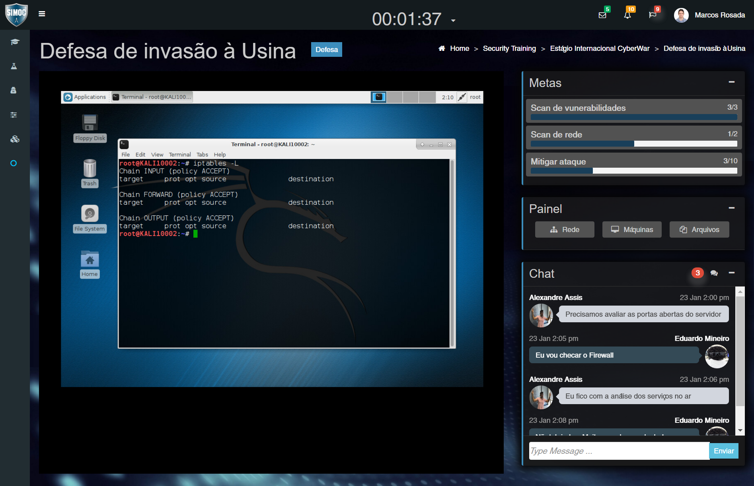Viewport: 754px width, 486px height.
Task: Open the hamburger sidebar menu
Action: click(42, 14)
